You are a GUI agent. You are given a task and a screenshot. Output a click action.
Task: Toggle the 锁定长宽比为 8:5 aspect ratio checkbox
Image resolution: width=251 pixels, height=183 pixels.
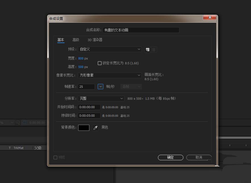point(100,63)
